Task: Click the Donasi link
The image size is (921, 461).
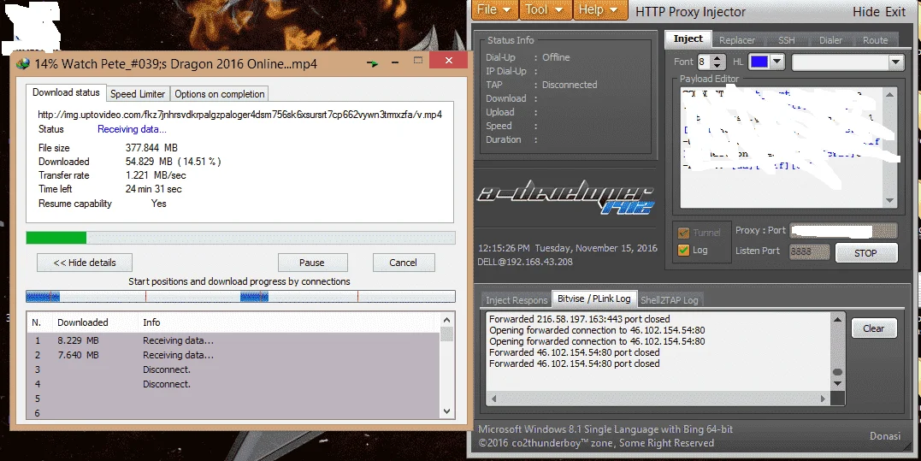Action: pyautogui.click(x=885, y=435)
